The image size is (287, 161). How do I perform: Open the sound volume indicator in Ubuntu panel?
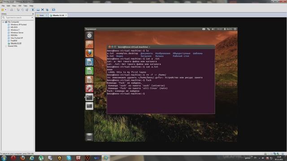(x=213, y=29)
